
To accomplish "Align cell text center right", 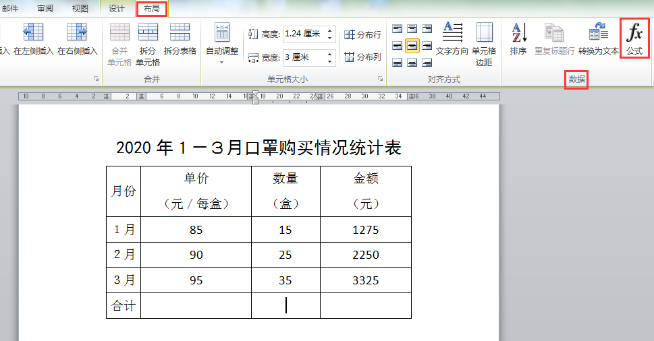I will tap(427, 45).
